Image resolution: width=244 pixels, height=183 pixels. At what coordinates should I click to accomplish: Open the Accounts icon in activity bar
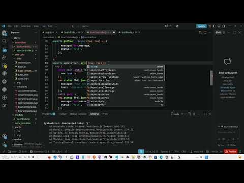[5, 137]
